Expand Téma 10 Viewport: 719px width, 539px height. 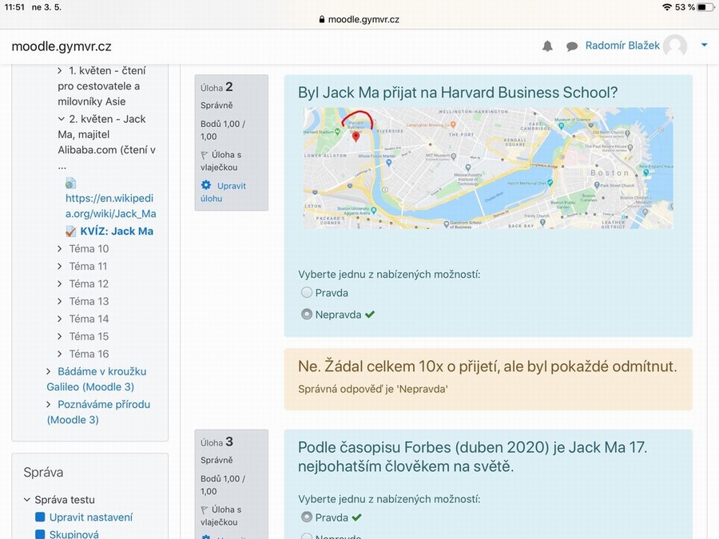point(60,249)
